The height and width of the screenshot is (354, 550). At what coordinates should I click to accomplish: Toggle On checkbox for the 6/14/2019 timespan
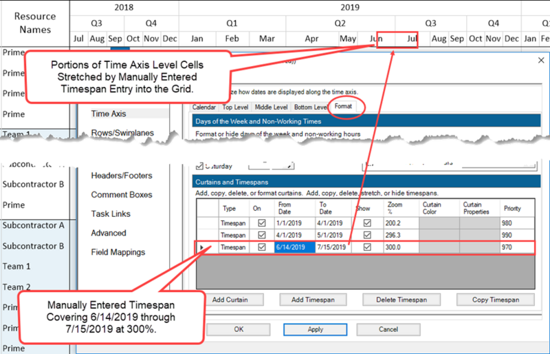tap(262, 247)
